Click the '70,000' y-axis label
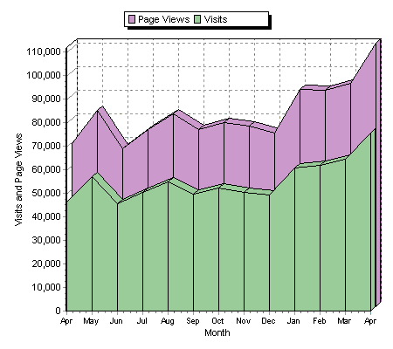Viewport: 393px width, 349px height. pyautogui.click(x=46, y=146)
